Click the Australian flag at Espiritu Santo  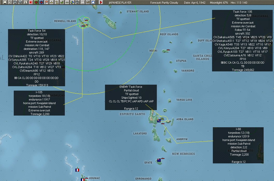[x=159, y=121]
